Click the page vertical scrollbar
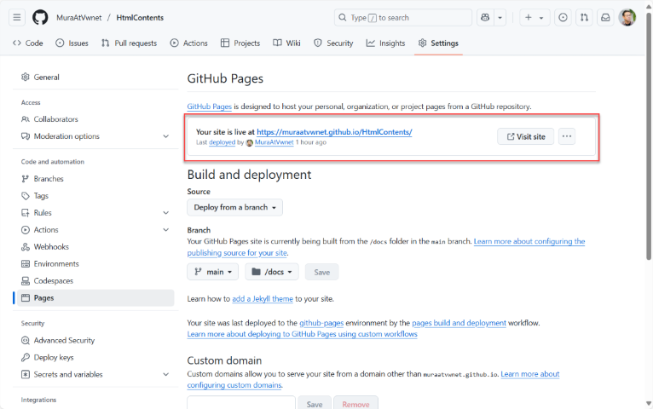653x409 pixels. pos(649,137)
